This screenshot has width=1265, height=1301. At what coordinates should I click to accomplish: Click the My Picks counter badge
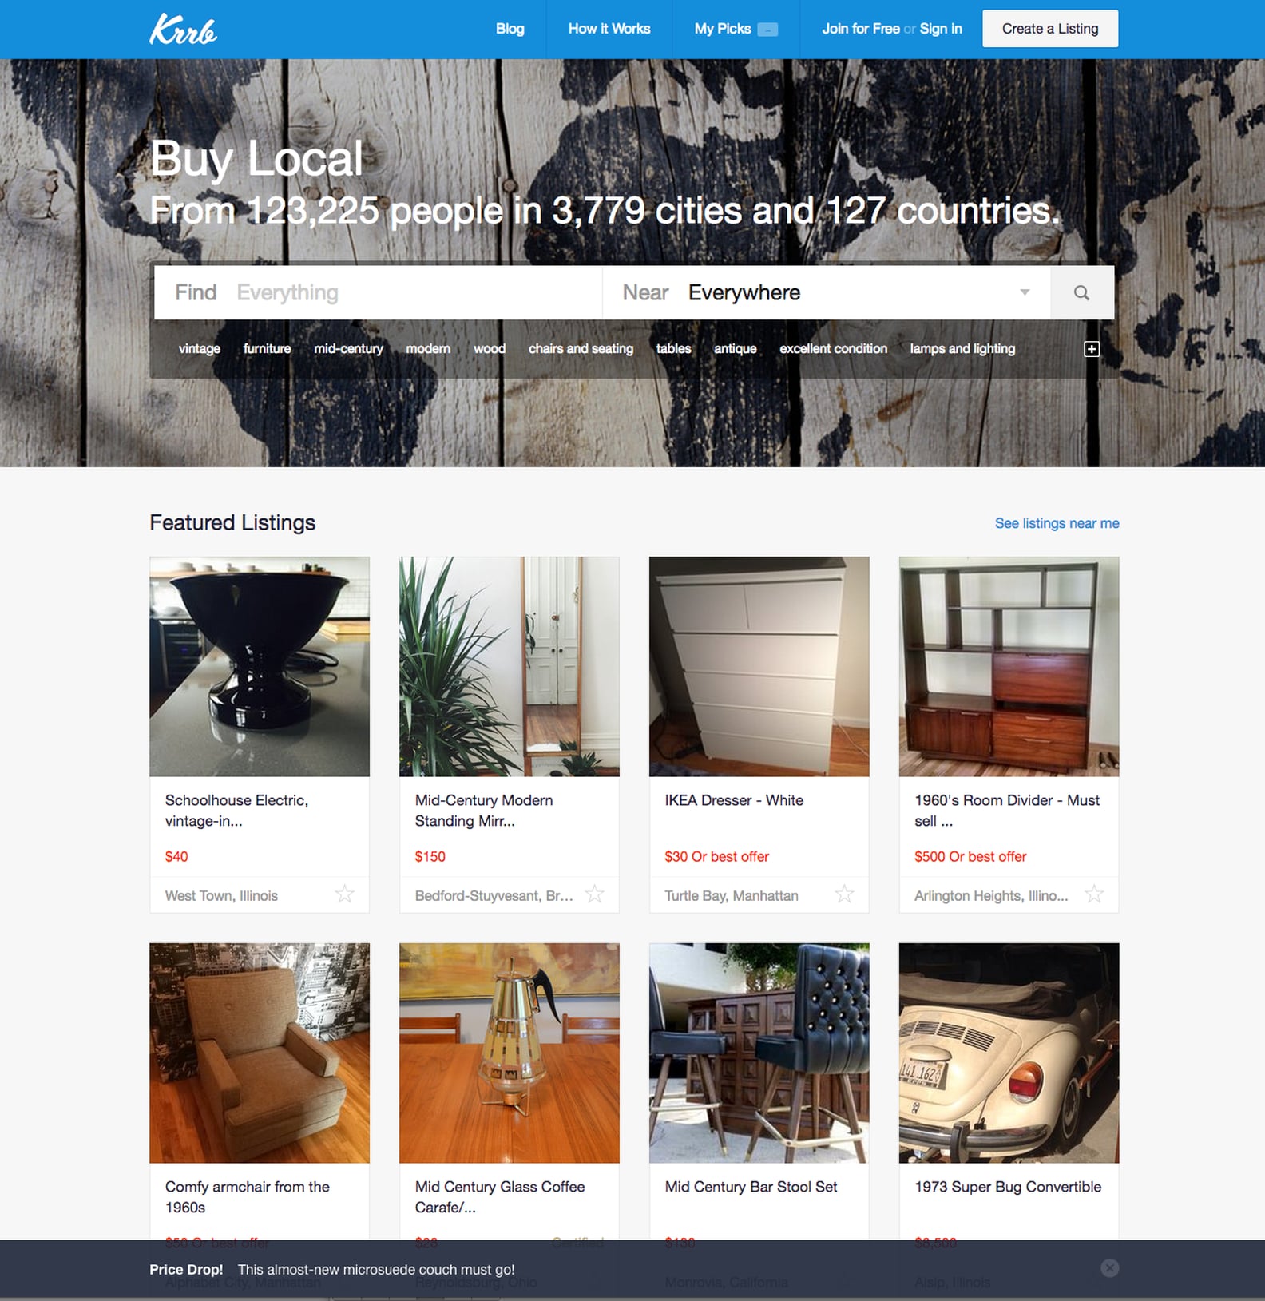[x=767, y=30]
